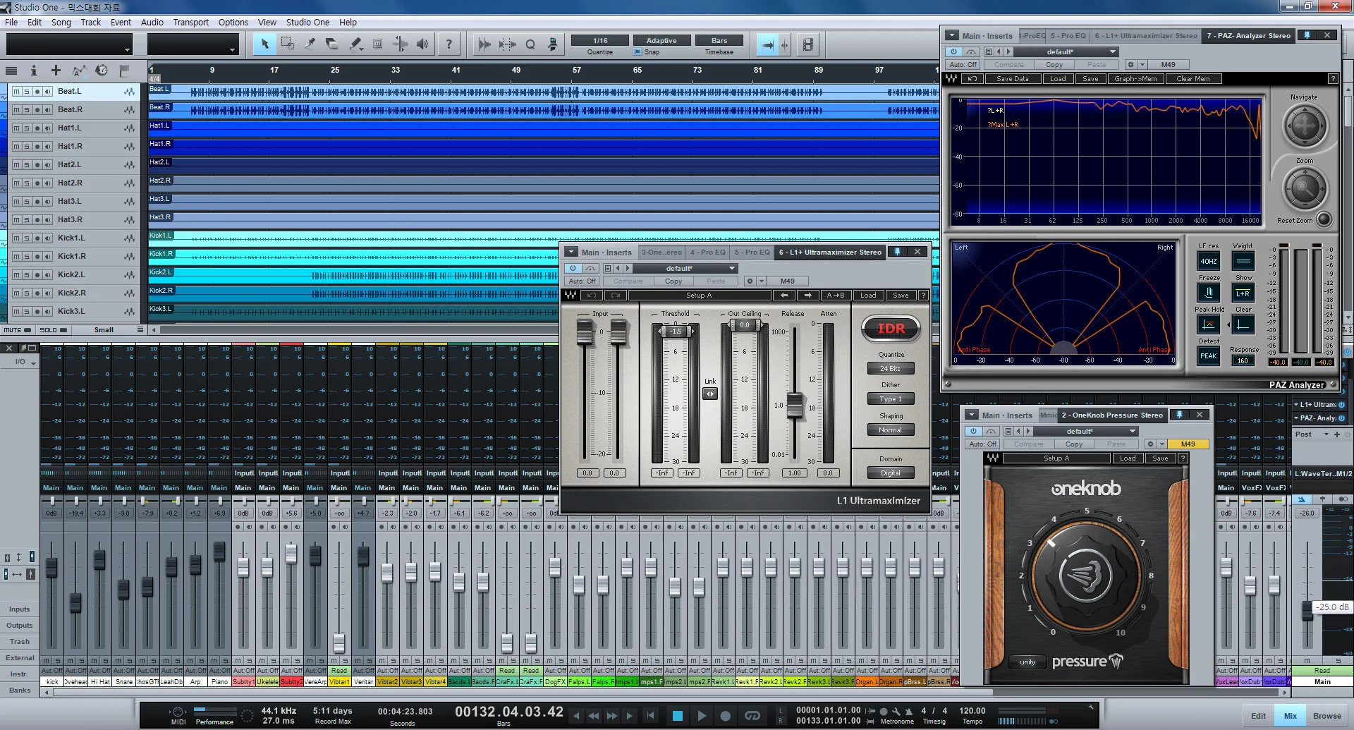This screenshot has height=730, width=1354.
Task: Open the track list icon
Action: coord(11,71)
